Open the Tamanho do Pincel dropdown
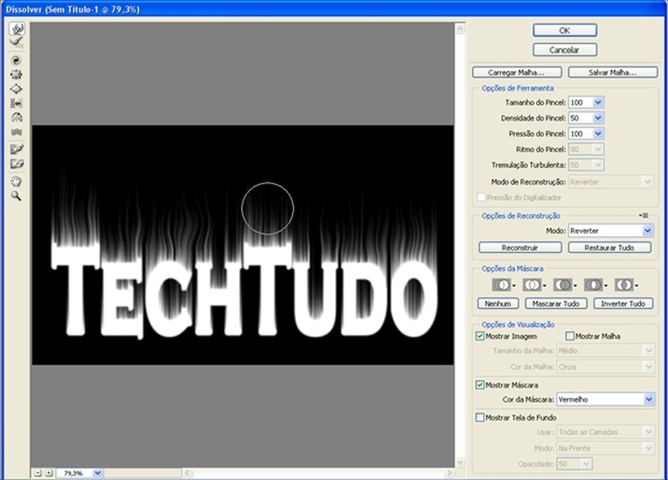Screen dimensions: 668x480 (x=598, y=102)
